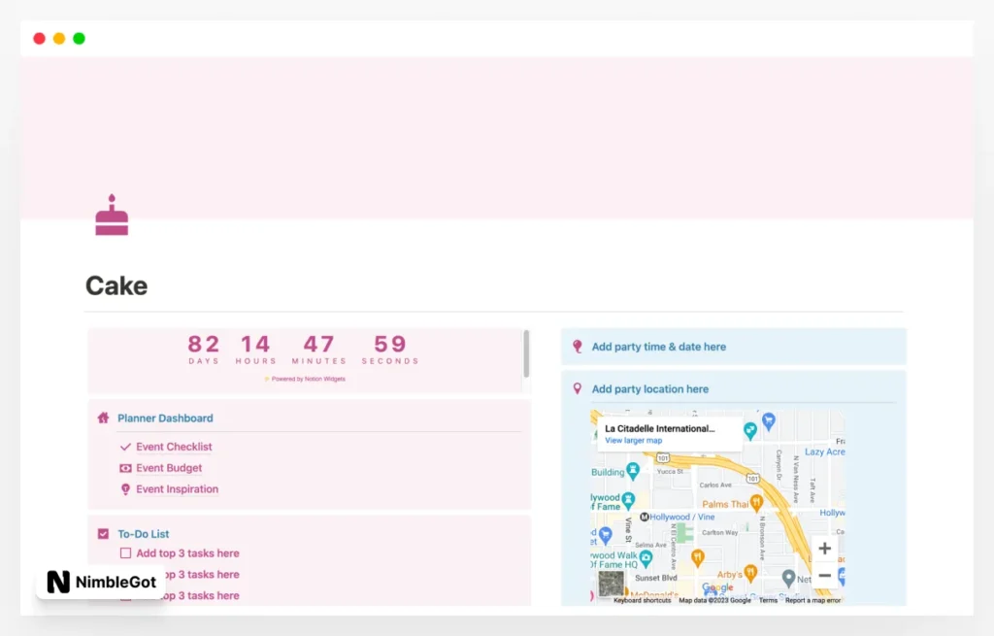Open the Event Checklist page link

click(x=174, y=448)
